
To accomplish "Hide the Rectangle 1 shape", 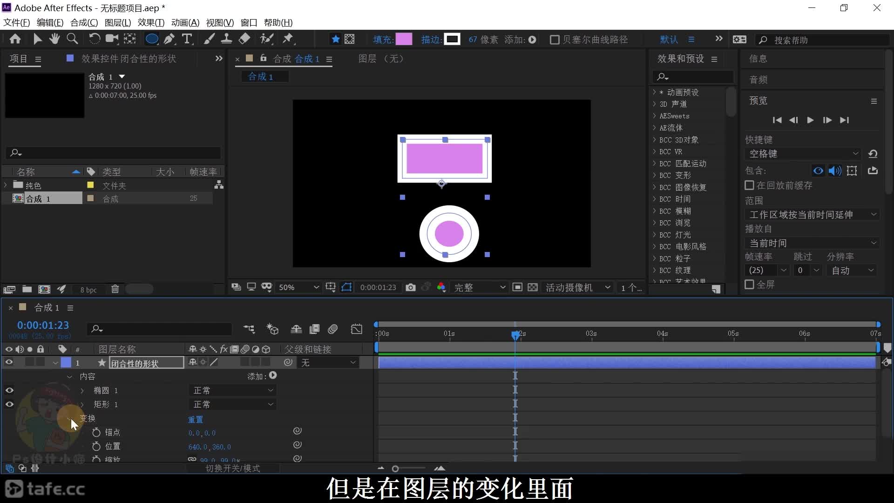I will (x=9, y=404).
